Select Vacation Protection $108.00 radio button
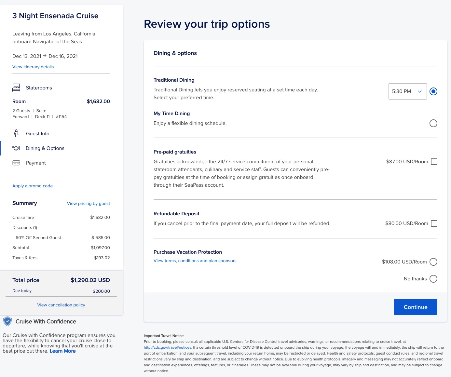 pyautogui.click(x=433, y=262)
